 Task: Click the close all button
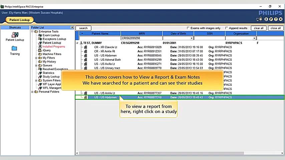point(276,28)
